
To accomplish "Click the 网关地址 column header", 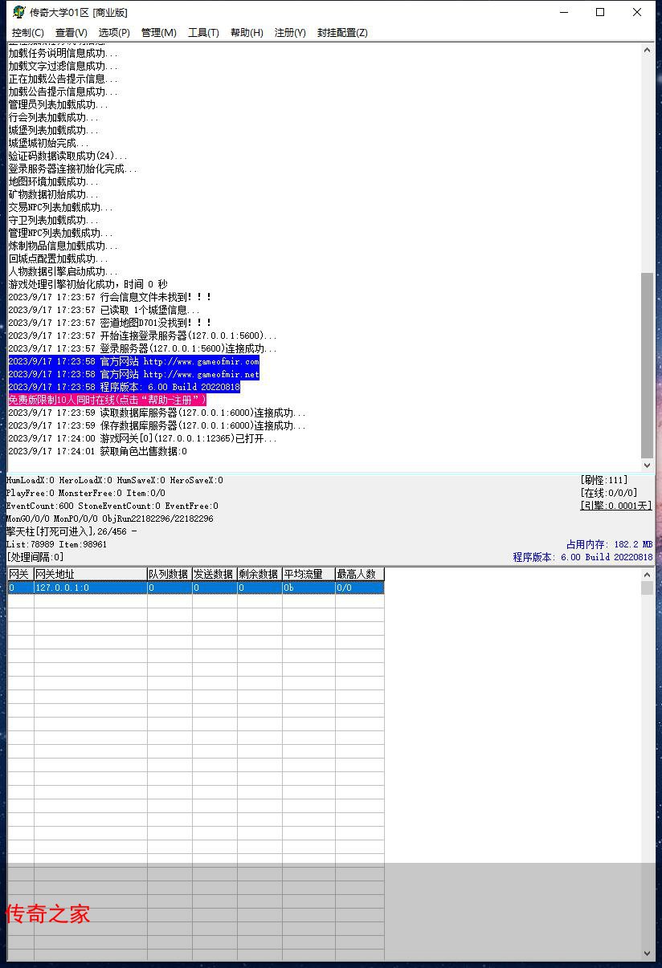I will [89, 574].
